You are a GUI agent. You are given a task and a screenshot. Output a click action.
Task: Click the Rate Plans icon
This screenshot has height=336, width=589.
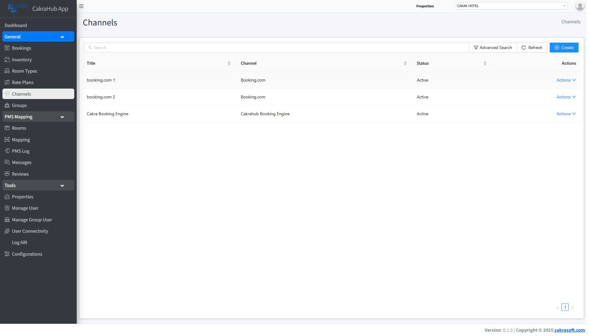click(x=7, y=82)
